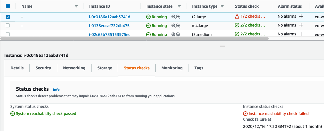Add alarm plus icon for t2.large instance
The height and width of the screenshot is (131, 324).
pos(301,17)
